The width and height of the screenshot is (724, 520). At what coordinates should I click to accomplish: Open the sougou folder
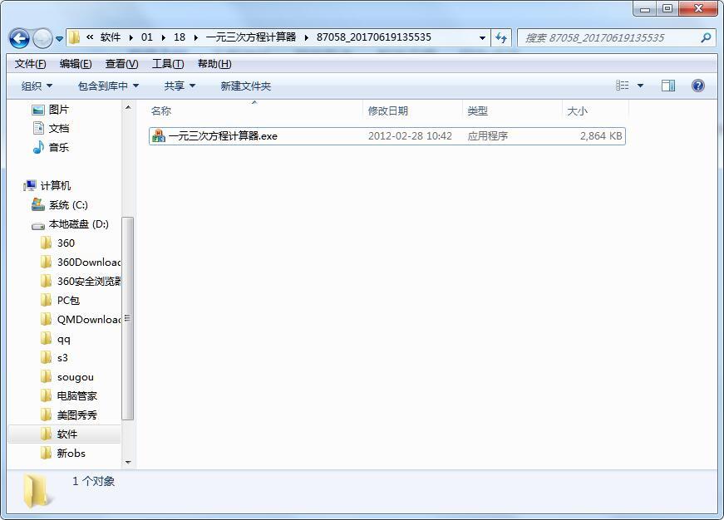[x=67, y=377]
